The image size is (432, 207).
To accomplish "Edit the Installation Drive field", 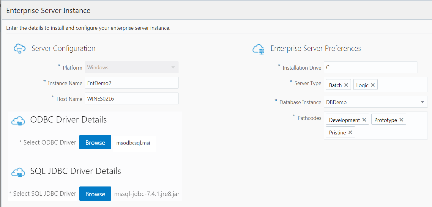I will [370, 67].
